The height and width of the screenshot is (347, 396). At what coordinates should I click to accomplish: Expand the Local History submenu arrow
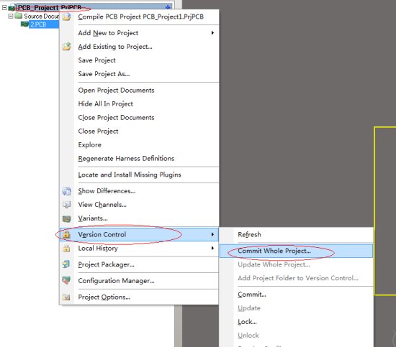tap(212, 248)
